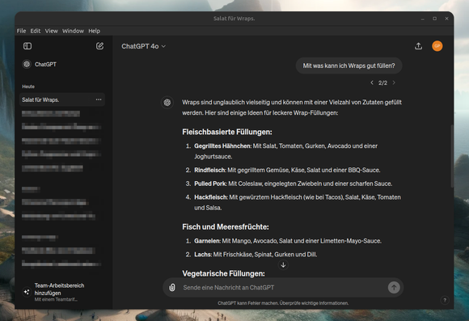Click Team-Arbeitsbereich hinzufügen link
Screen dimensions: 469x321
point(59,289)
